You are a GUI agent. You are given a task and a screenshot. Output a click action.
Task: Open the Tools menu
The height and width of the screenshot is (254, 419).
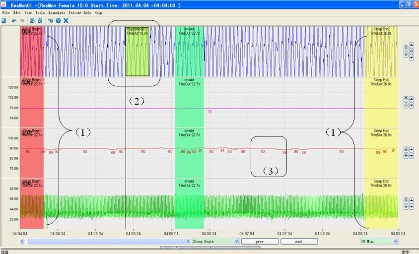click(x=40, y=12)
